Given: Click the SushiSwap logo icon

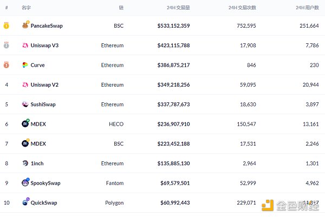Looking at the screenshot, I should point(25,104).
